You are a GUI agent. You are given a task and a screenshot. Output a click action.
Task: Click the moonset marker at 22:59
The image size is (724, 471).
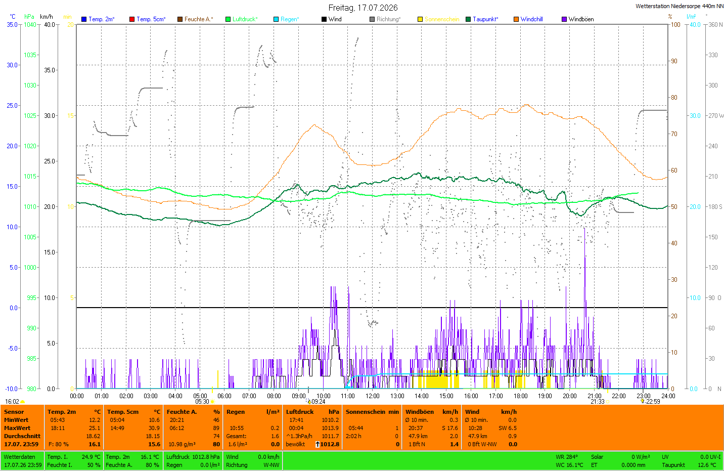(643, 401)
